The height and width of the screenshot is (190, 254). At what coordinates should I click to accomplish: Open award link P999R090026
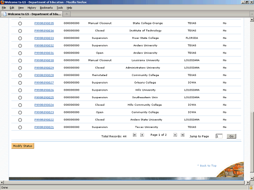pos(44,90)
